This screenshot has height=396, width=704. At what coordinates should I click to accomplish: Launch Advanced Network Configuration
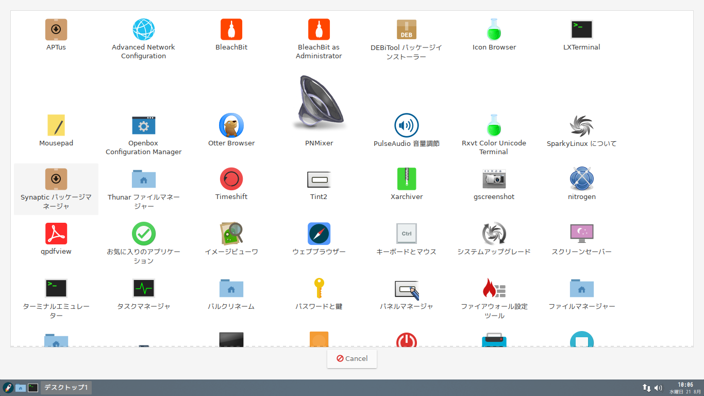(144, 29)
